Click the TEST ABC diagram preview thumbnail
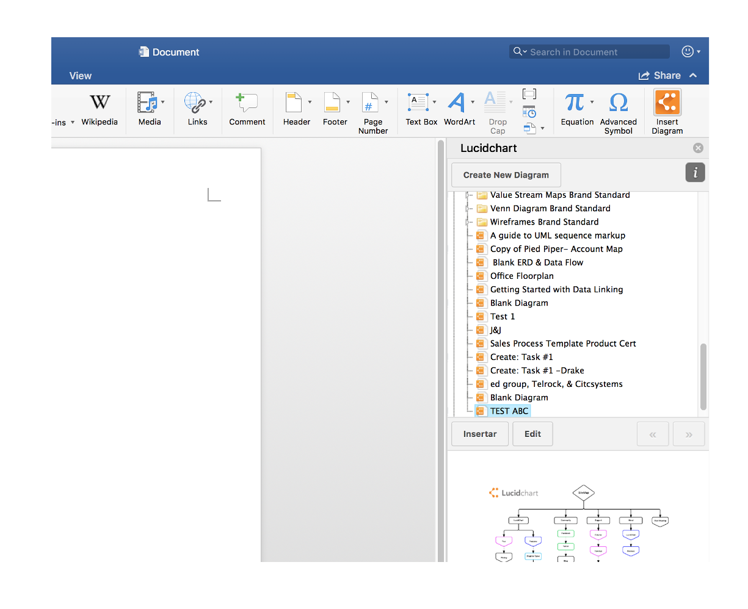 578,523
